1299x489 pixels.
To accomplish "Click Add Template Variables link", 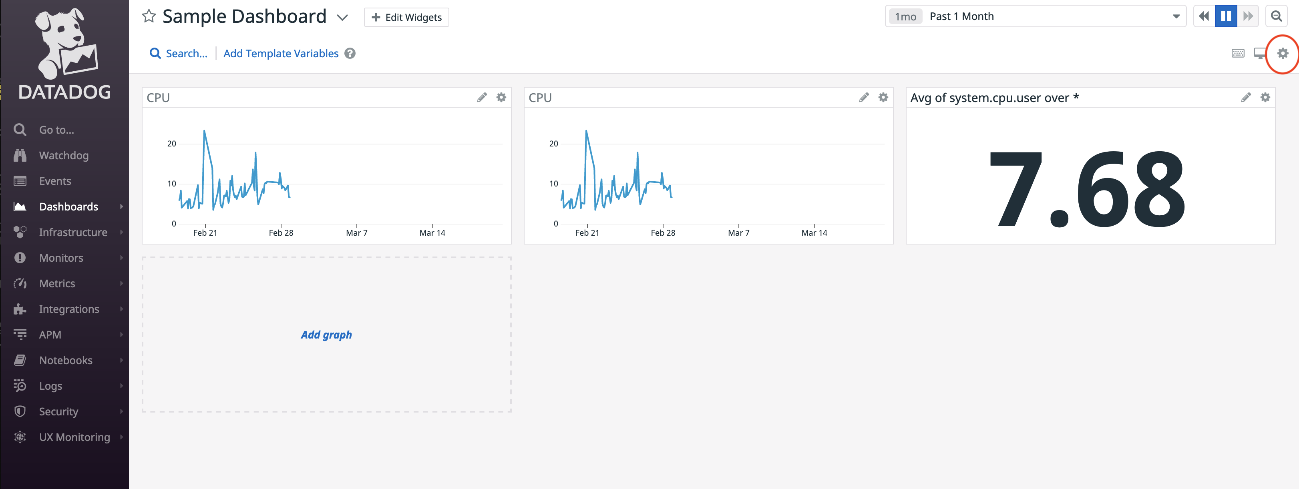I will (281, 54).
